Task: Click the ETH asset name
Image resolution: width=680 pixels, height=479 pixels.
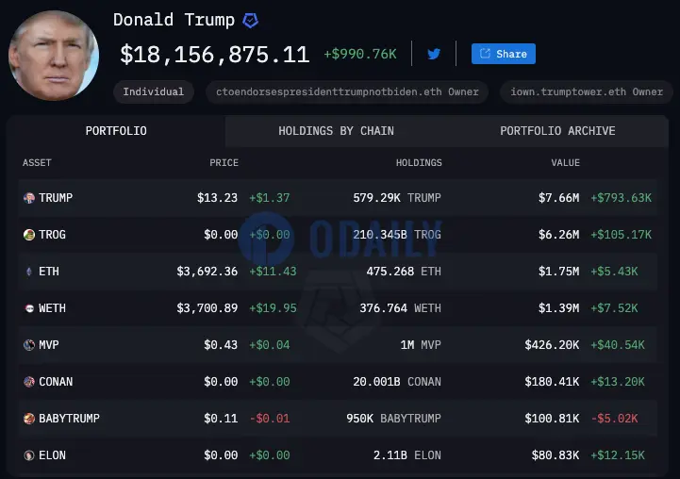Action: (49, 272)
